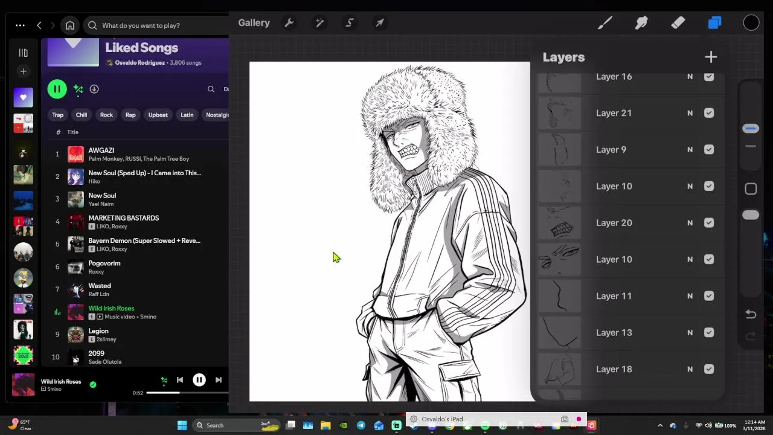The image size is (773, 435).
Task: Go back in Spotify navigation
Action: coord(39,25)
